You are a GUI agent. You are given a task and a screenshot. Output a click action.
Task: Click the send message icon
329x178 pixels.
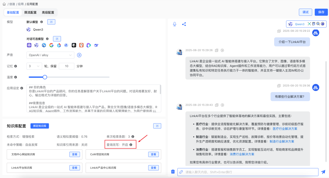(x=324, y=172)
